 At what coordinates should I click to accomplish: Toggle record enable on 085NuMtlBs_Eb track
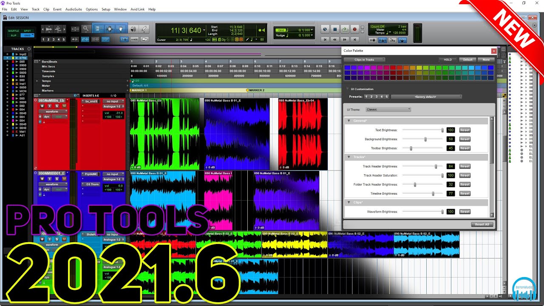(42, 106)
